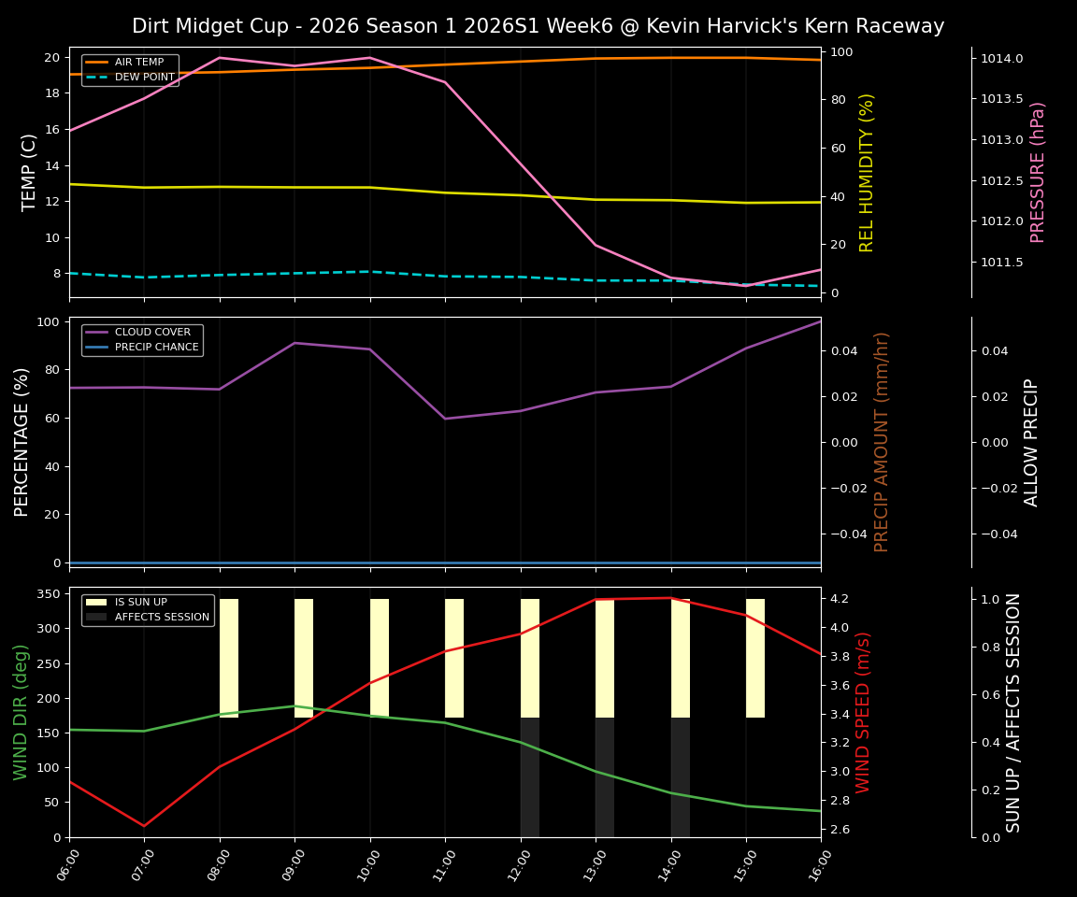Click the gray AFFECTS SESSION bar at 13:00
Viewport: 1077px width, 897px height.
(x=605, y=776)
